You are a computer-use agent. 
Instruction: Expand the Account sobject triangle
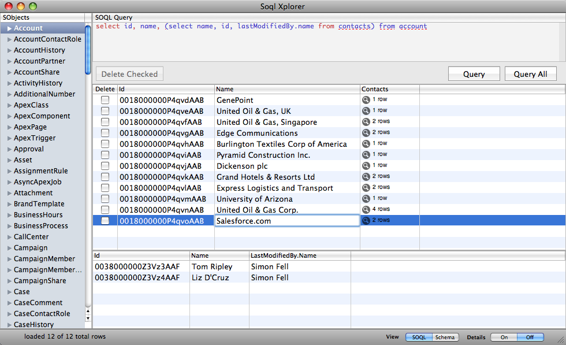click(9, 28)
